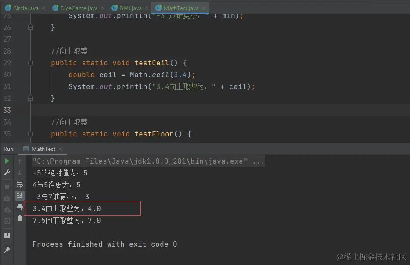
Task: Switch to the DiceGame.java tab
Action: point(79,8)
